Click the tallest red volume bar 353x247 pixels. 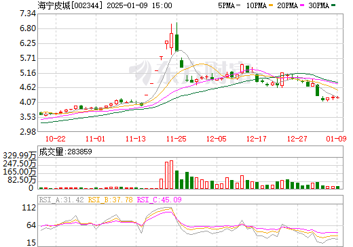[x=171, y=175]
